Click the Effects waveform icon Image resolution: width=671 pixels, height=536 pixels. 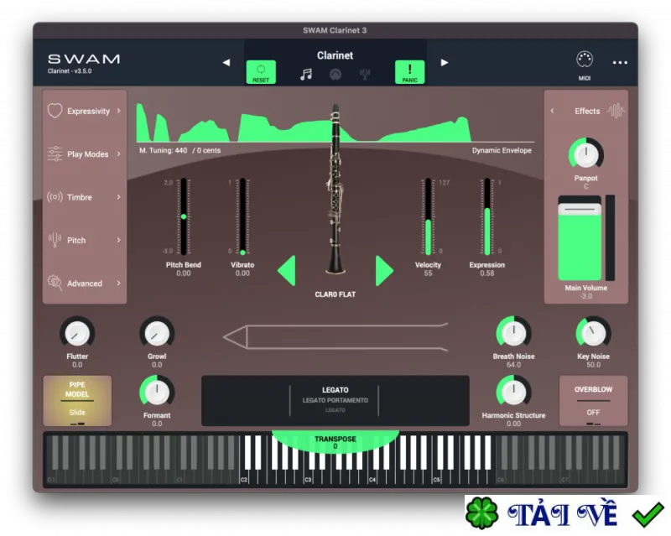(616, 111)
